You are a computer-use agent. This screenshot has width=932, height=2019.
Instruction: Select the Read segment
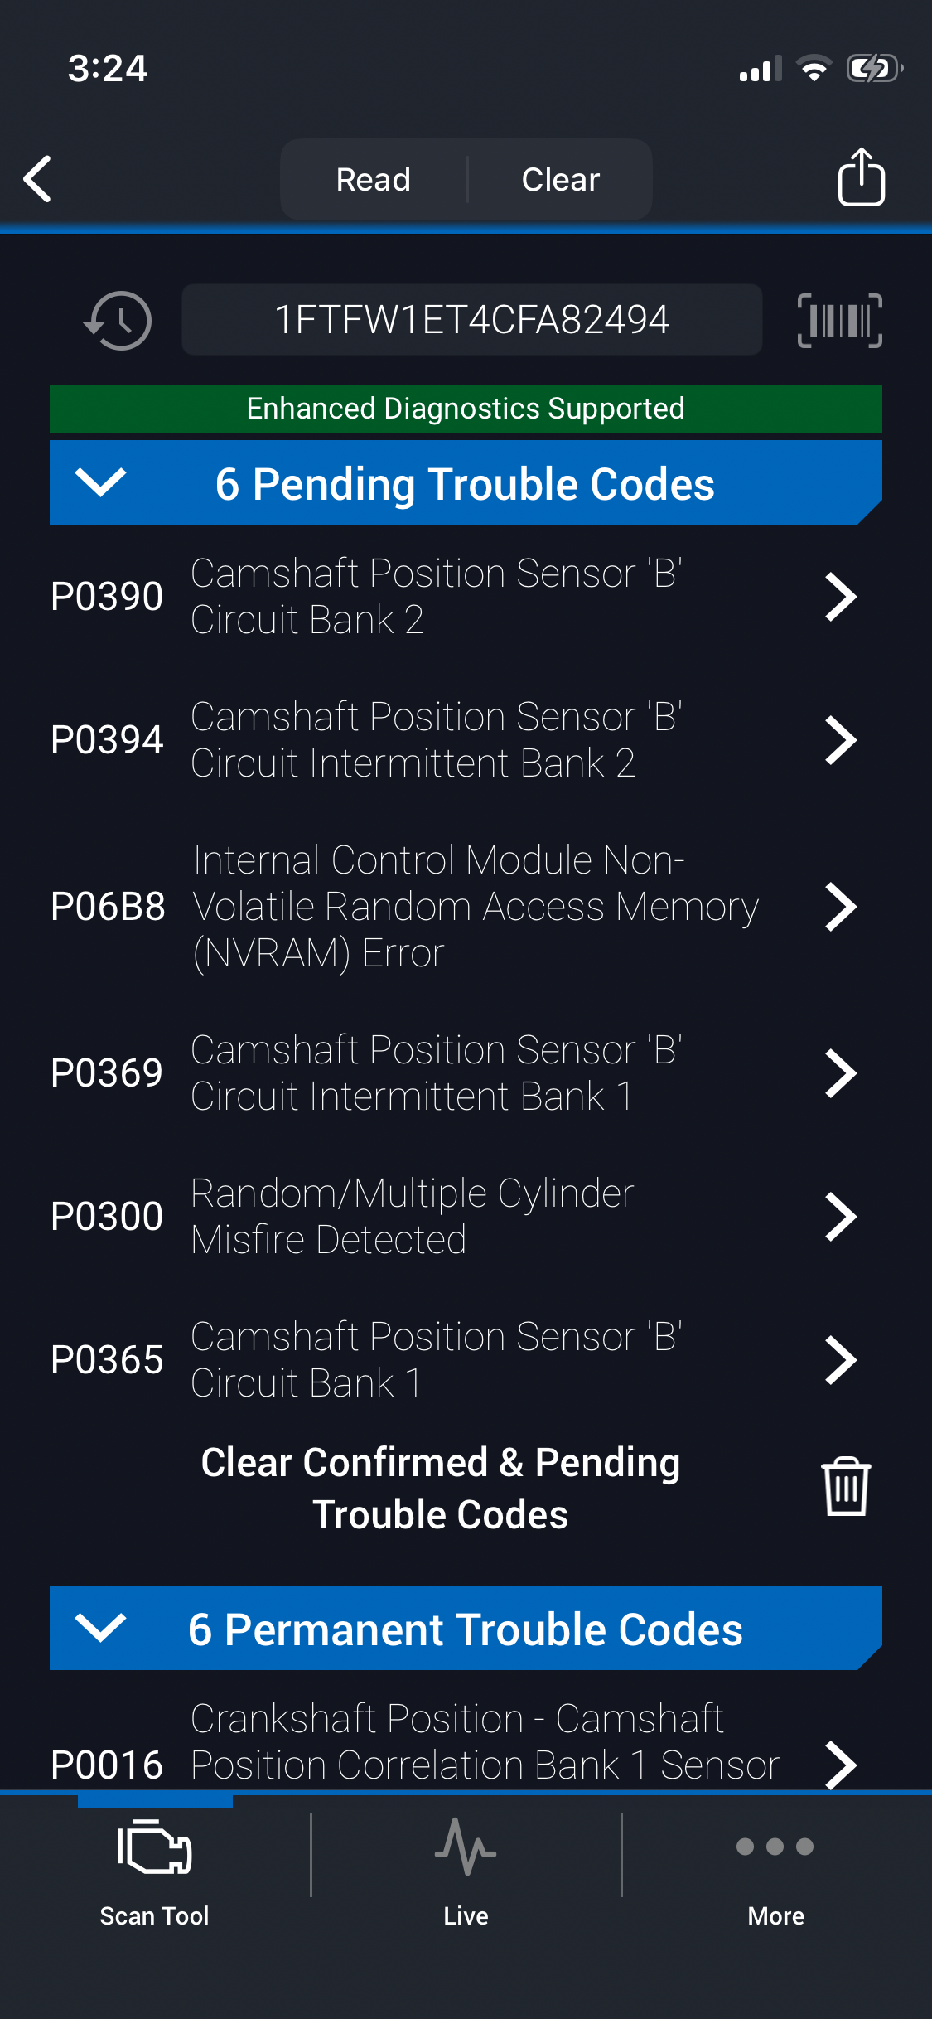point(374,180)
